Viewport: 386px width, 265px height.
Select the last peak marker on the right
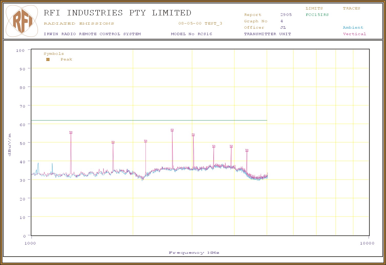pos(247,150)
